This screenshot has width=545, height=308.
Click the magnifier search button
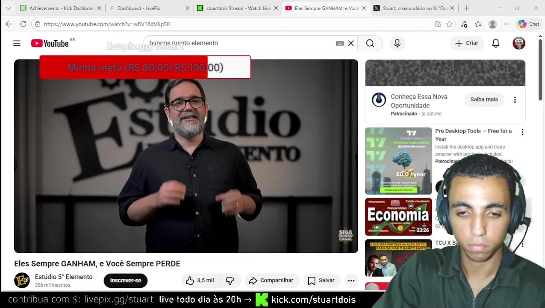[x=370, y=43]
